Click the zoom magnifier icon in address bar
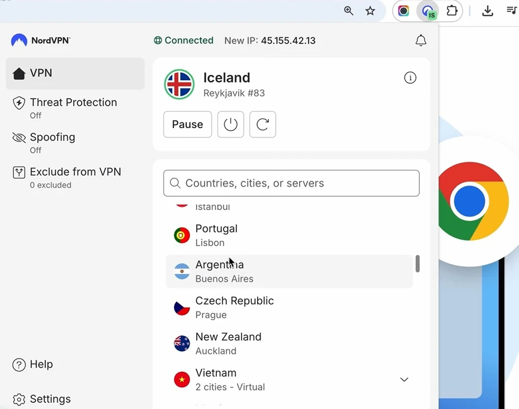This screenshot has height=409, width=519. point(348,11)
